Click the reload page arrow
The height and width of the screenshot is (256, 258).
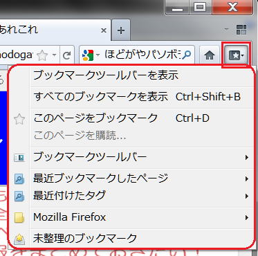coord(67,55)
